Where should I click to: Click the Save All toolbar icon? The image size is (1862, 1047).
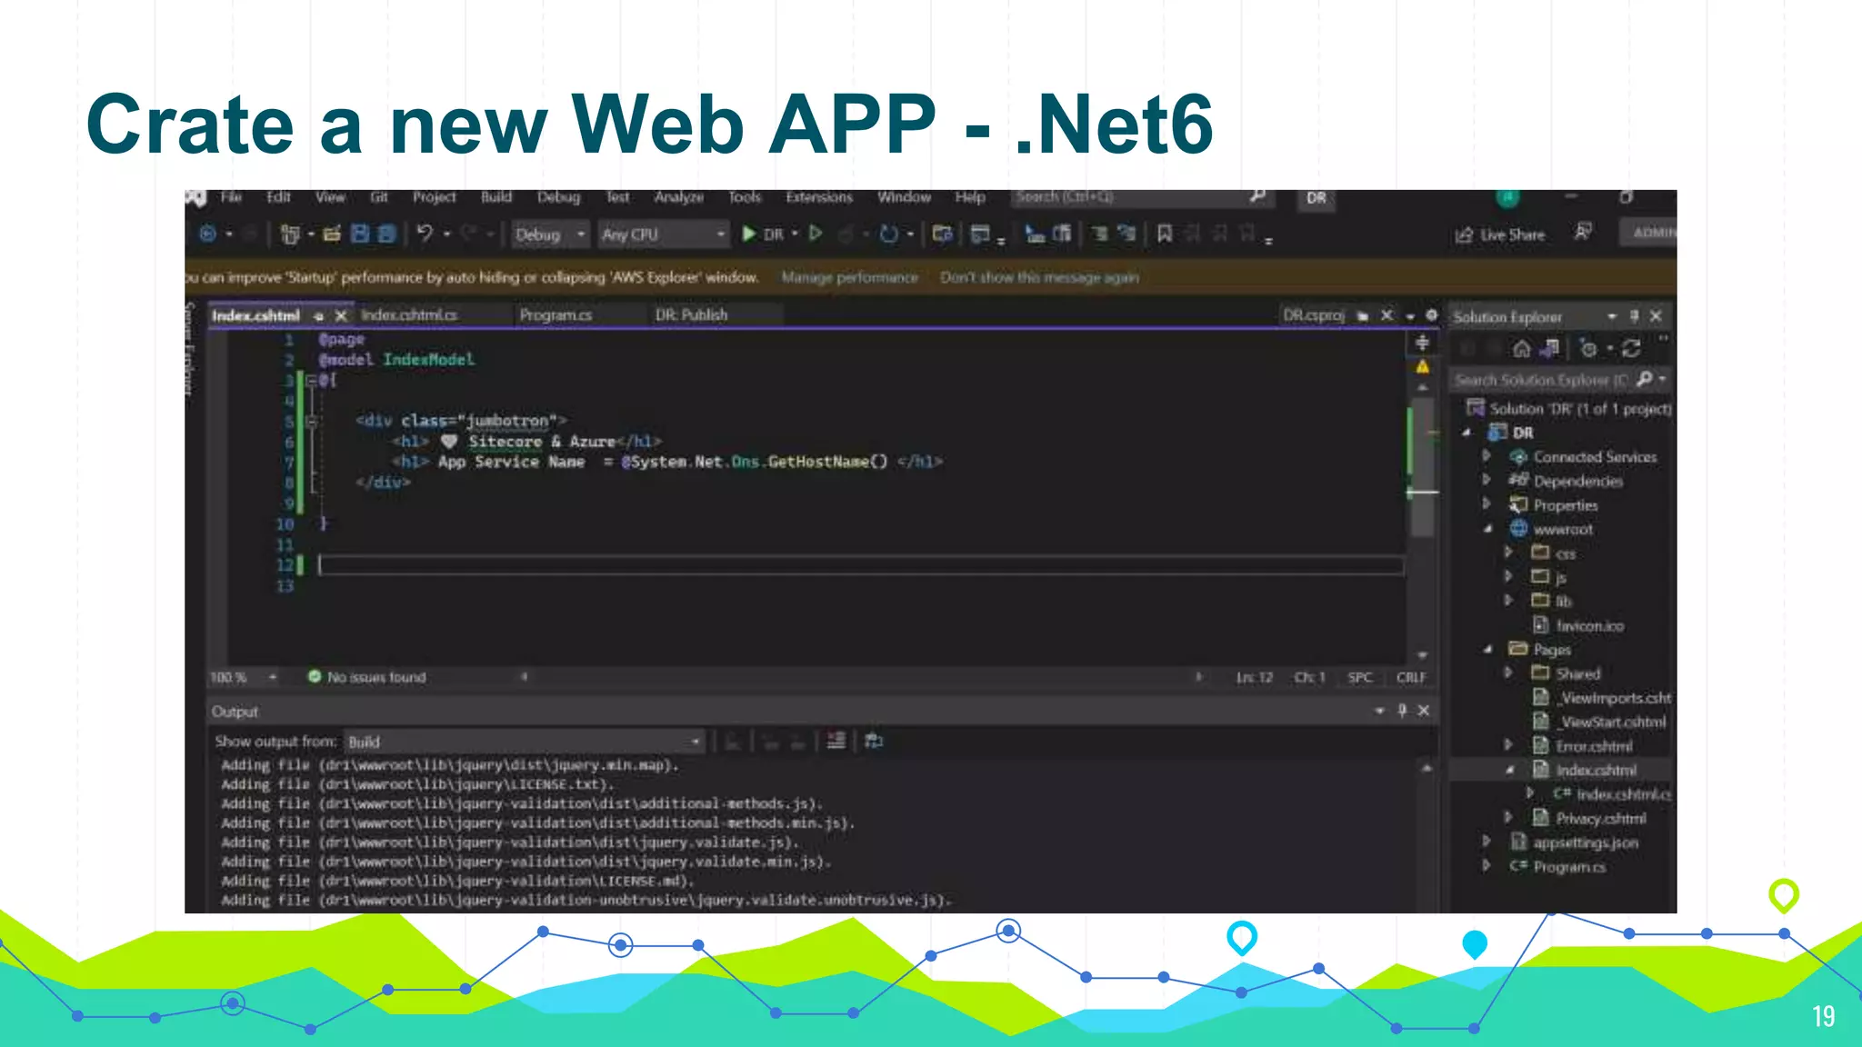[386, 234]
